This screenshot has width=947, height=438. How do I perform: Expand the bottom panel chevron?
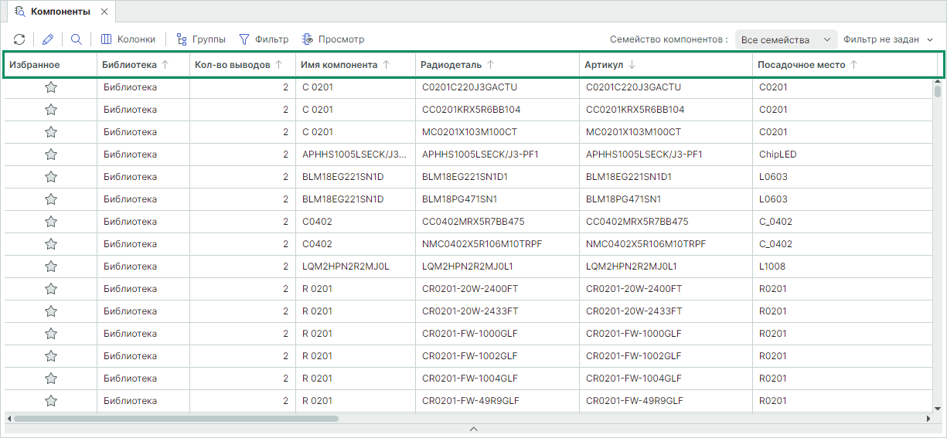pyautogui.click(x=473, y=428)
